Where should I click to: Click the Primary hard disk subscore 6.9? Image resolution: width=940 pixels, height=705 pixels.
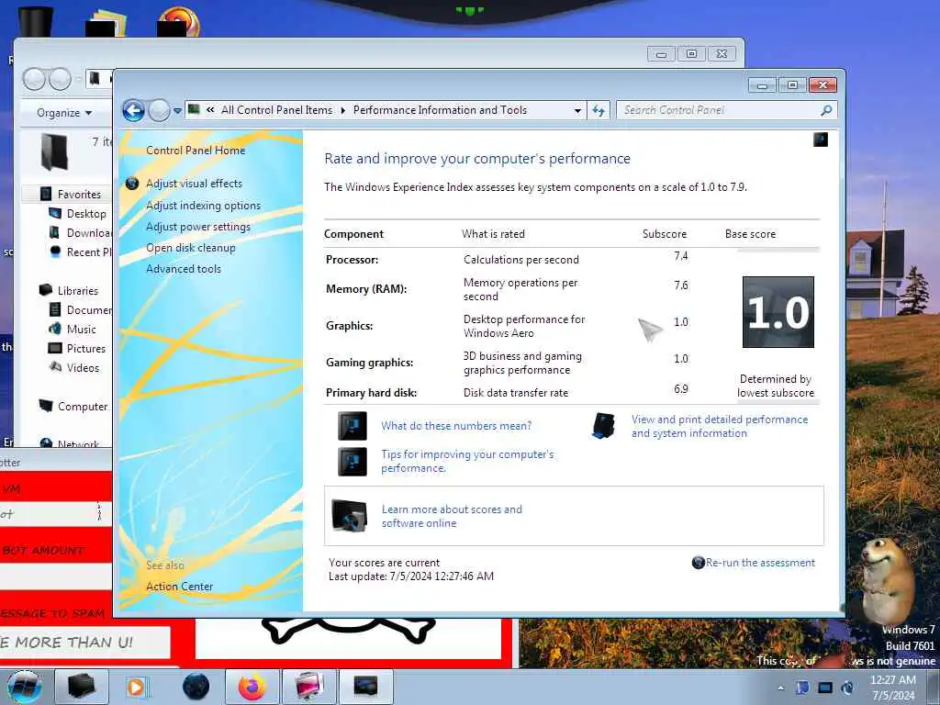click(x=681, y=389)
